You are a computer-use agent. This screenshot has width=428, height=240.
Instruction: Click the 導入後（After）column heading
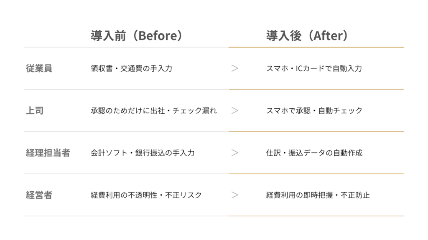click(x=307, y=36)
